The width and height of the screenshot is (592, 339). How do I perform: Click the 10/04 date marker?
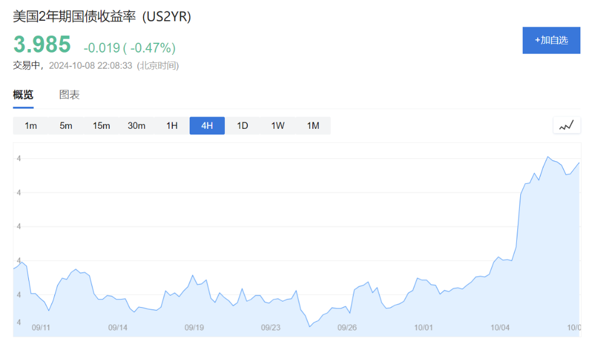(499, 327)
